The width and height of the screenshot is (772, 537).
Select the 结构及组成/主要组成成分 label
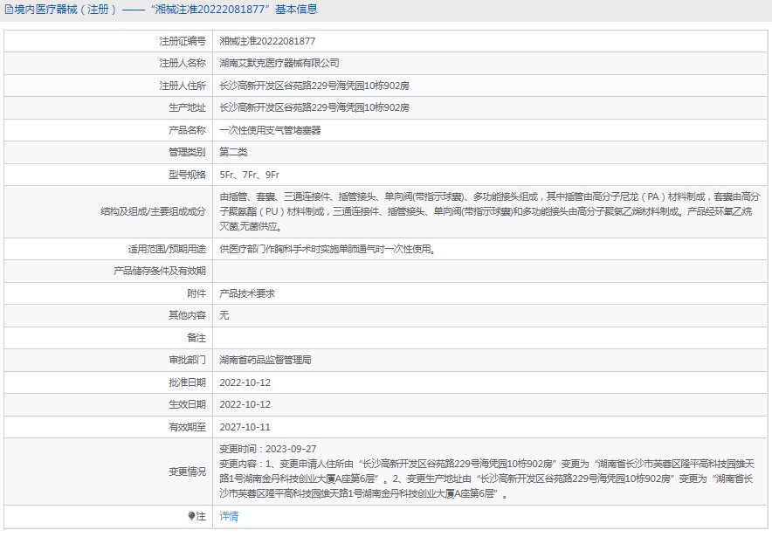153,211
